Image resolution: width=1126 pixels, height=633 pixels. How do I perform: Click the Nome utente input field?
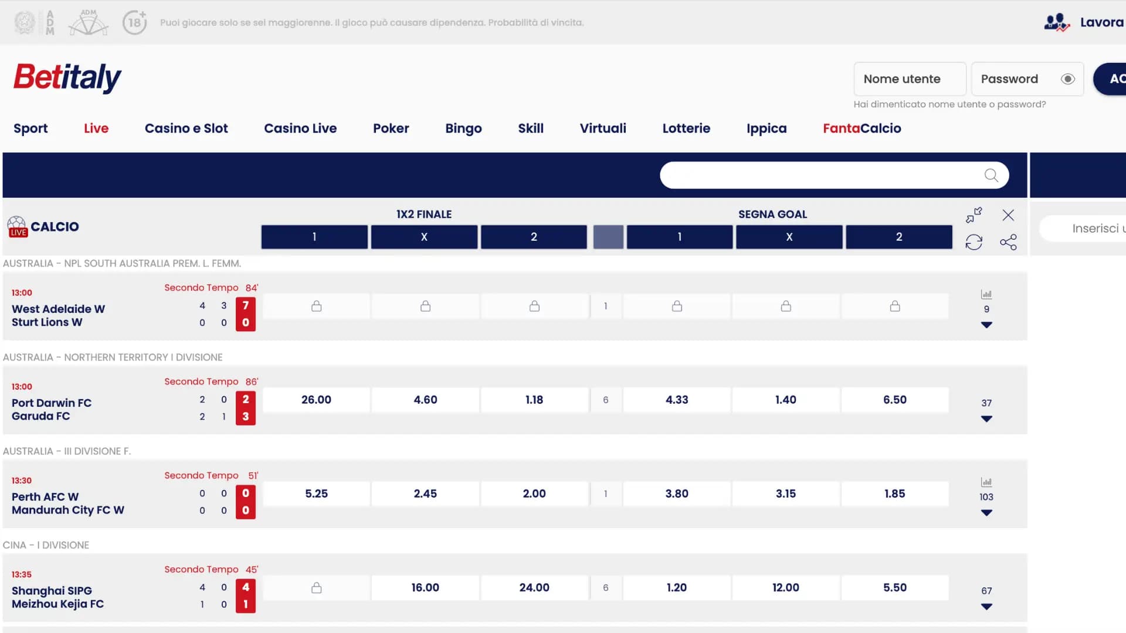tap(910, 79)
